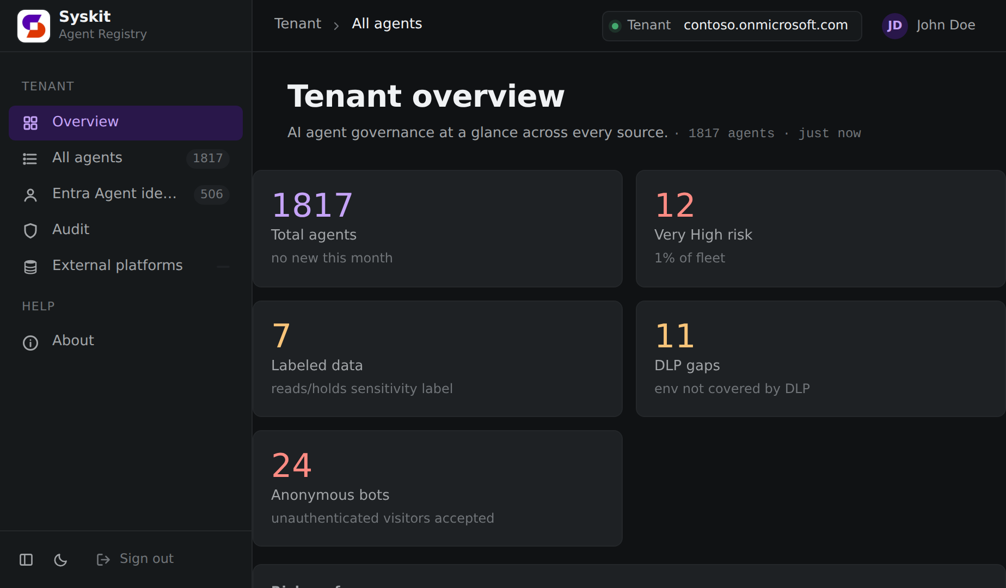Open All agents in sidebar

[x=126, y=158]
